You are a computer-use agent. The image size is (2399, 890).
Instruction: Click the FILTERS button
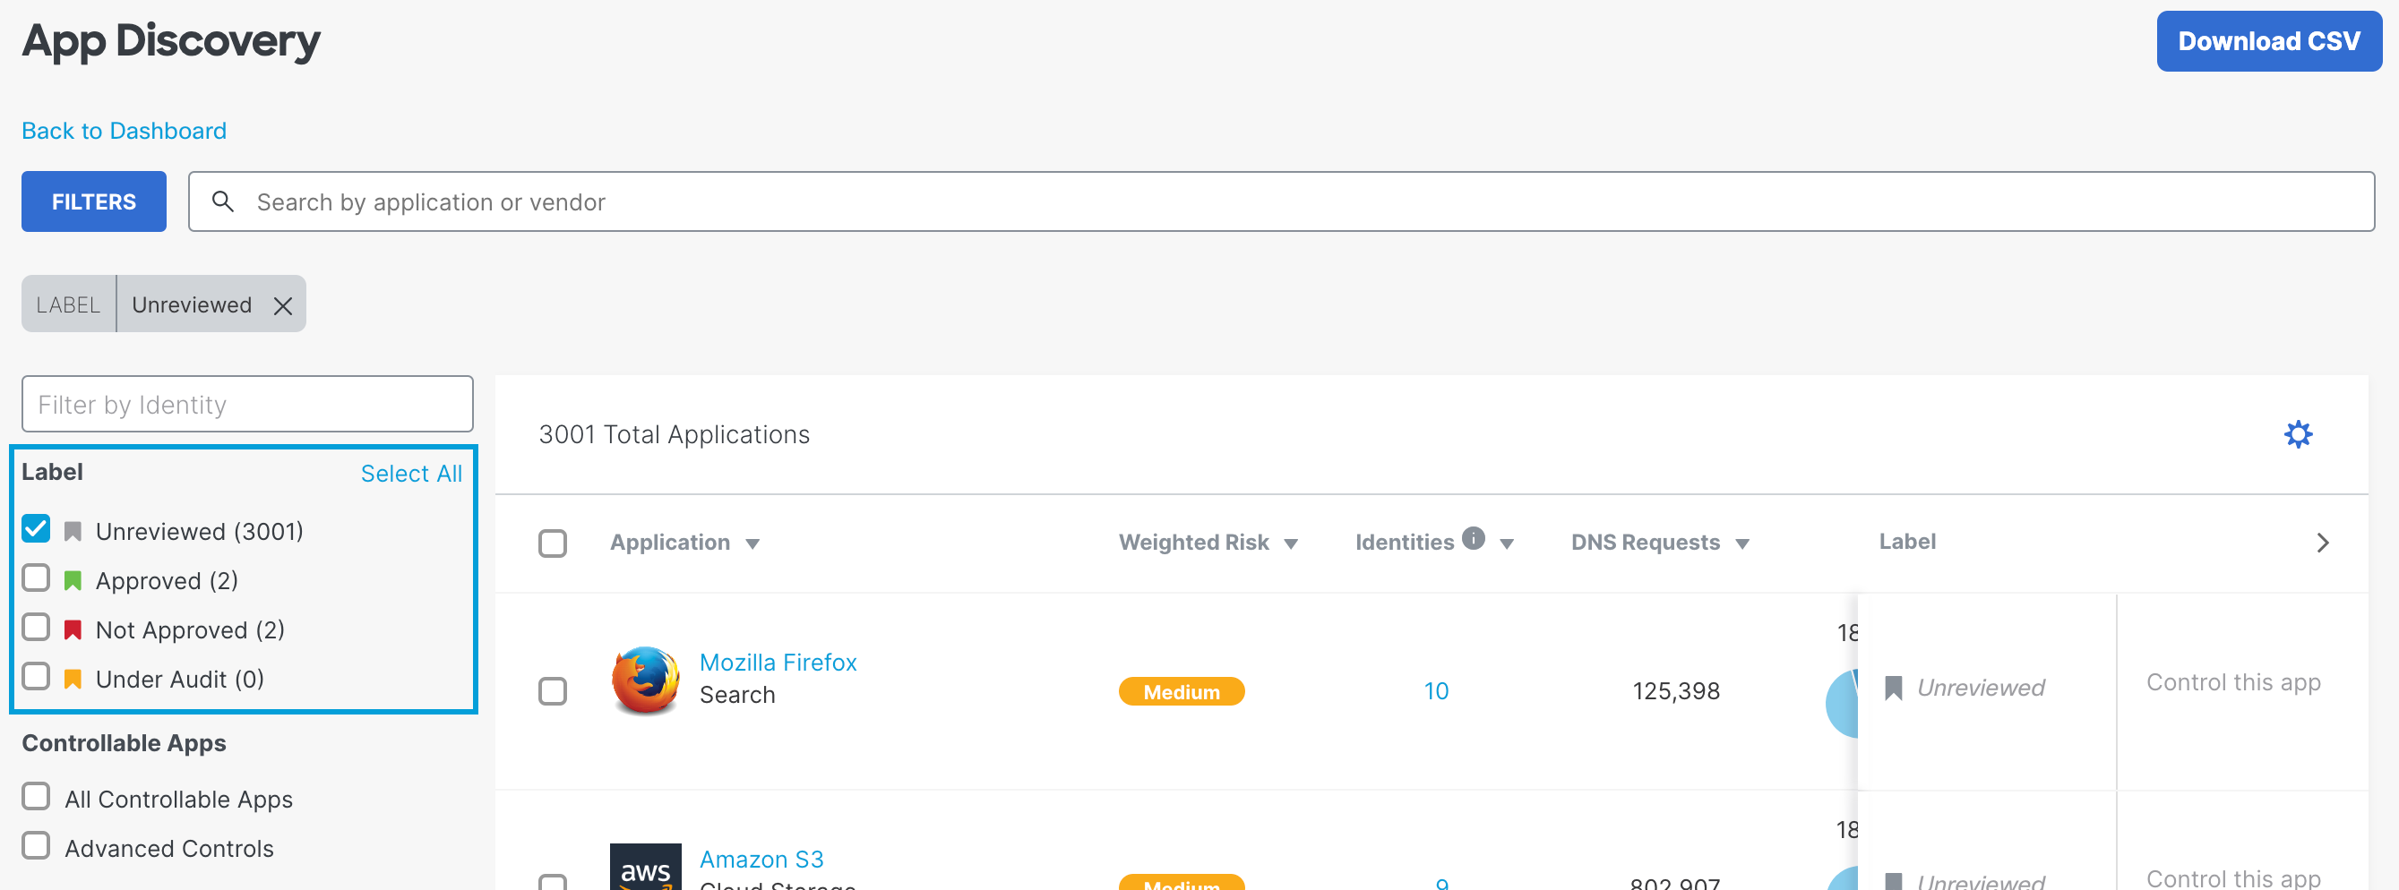coord(94,201)
